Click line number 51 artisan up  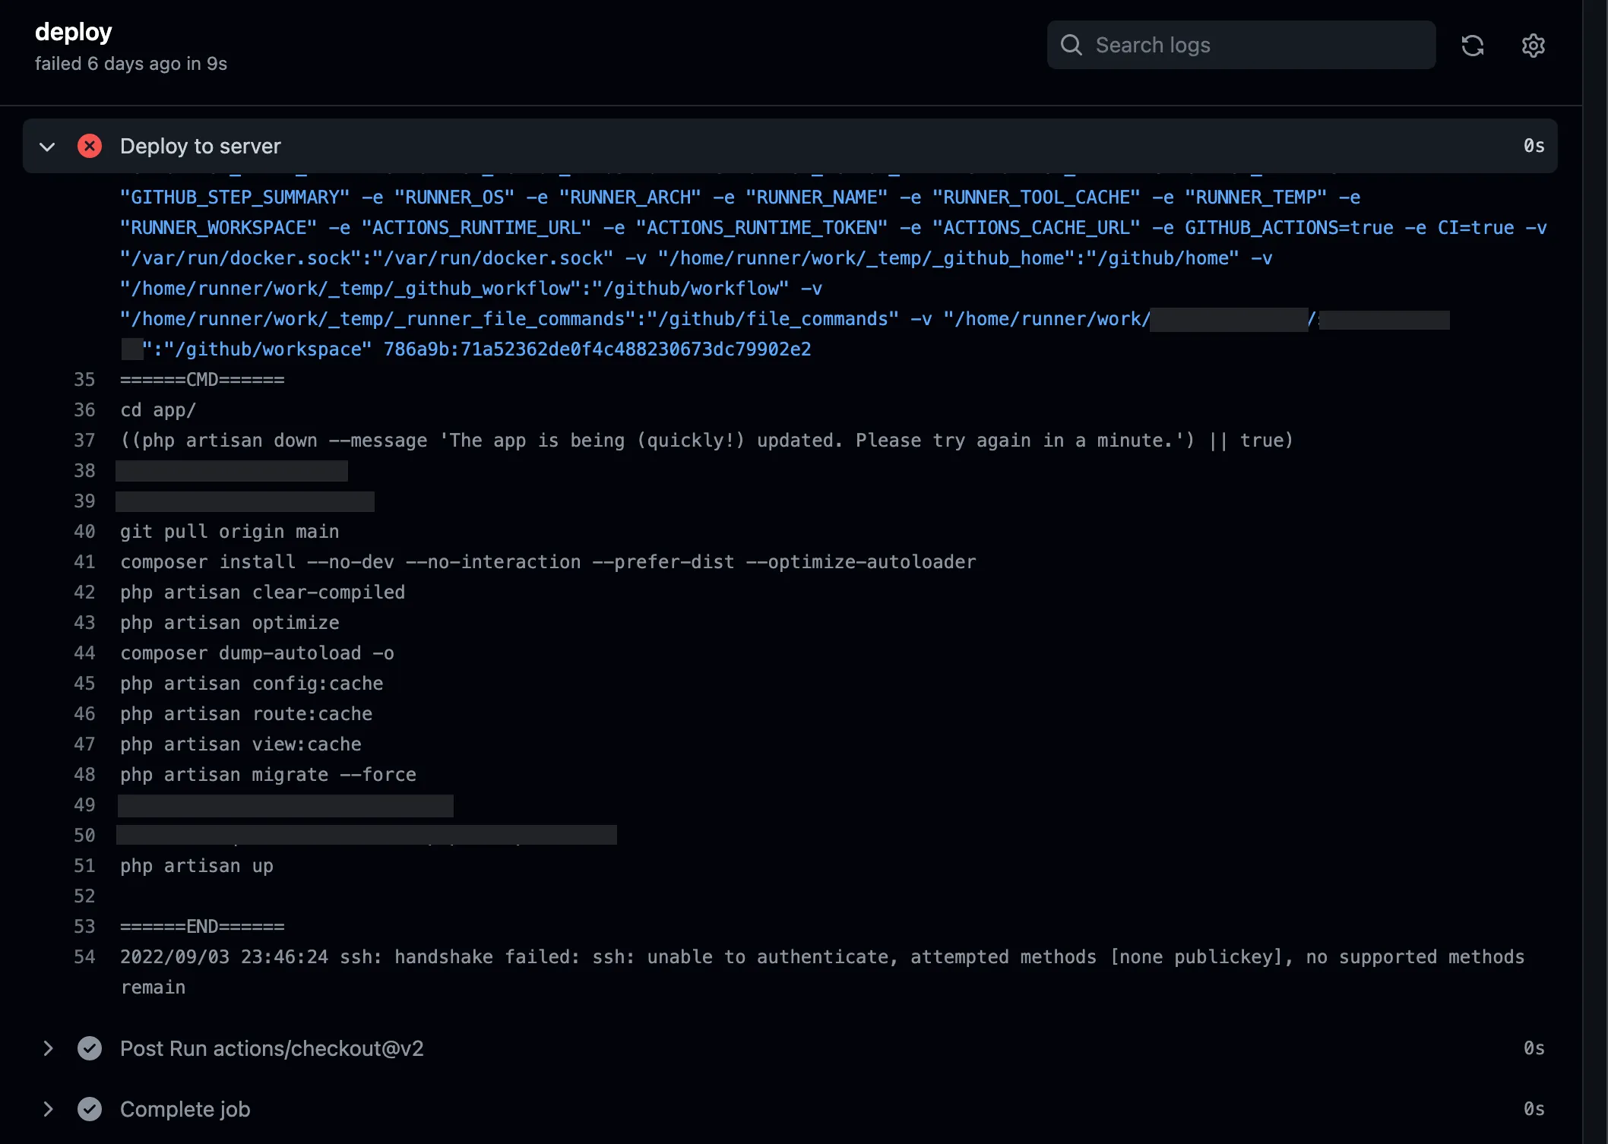coord(84,866)
